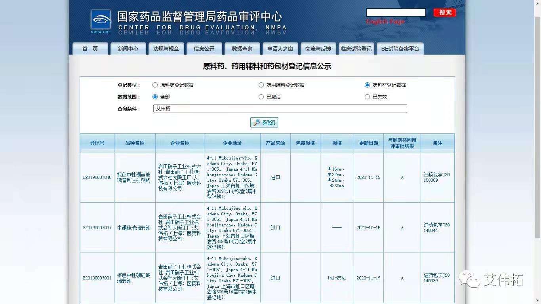
Task: Open the 数据查询 menu
Action: (x=242, y=48)
